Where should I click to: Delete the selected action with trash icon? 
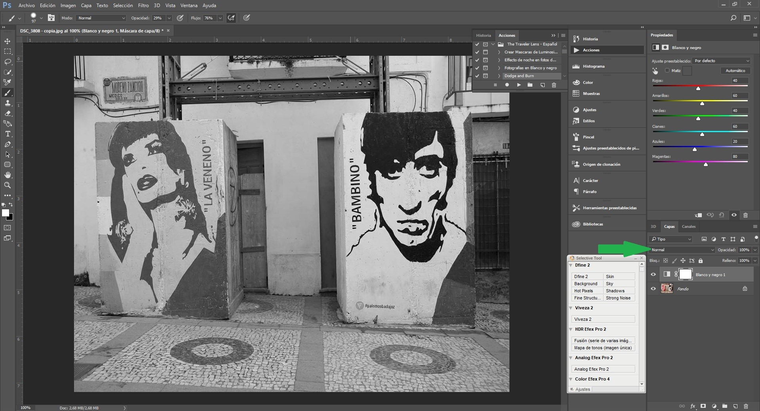pyautogui.click(x=554, y=85)
